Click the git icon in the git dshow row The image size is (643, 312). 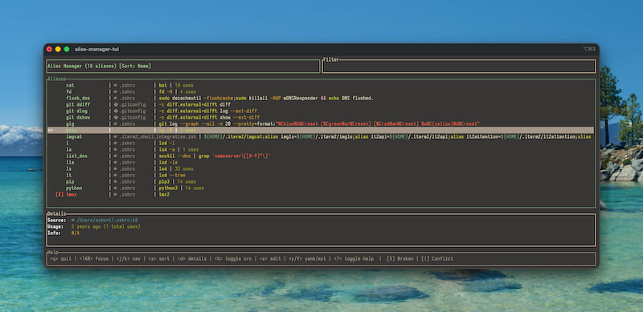(x=116, y=118)
